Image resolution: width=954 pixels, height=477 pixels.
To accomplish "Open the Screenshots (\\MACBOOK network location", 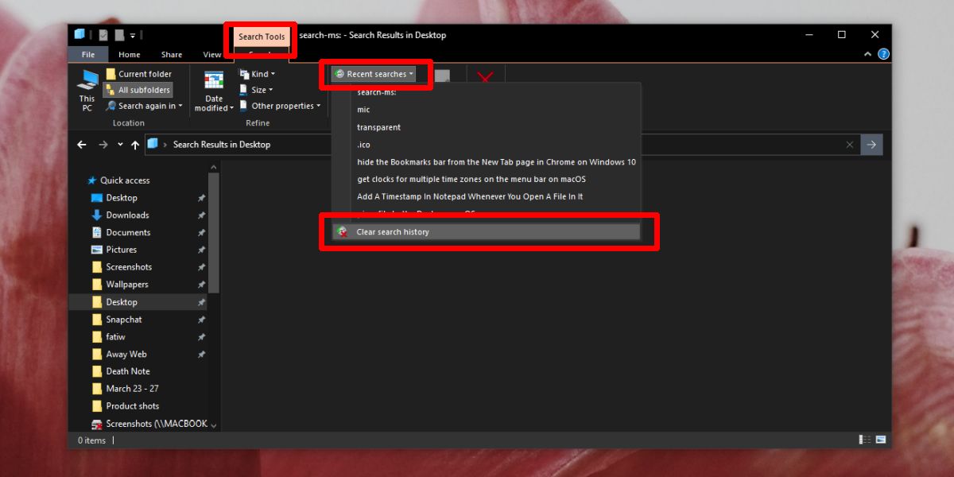I will click(x=156, y=425).
